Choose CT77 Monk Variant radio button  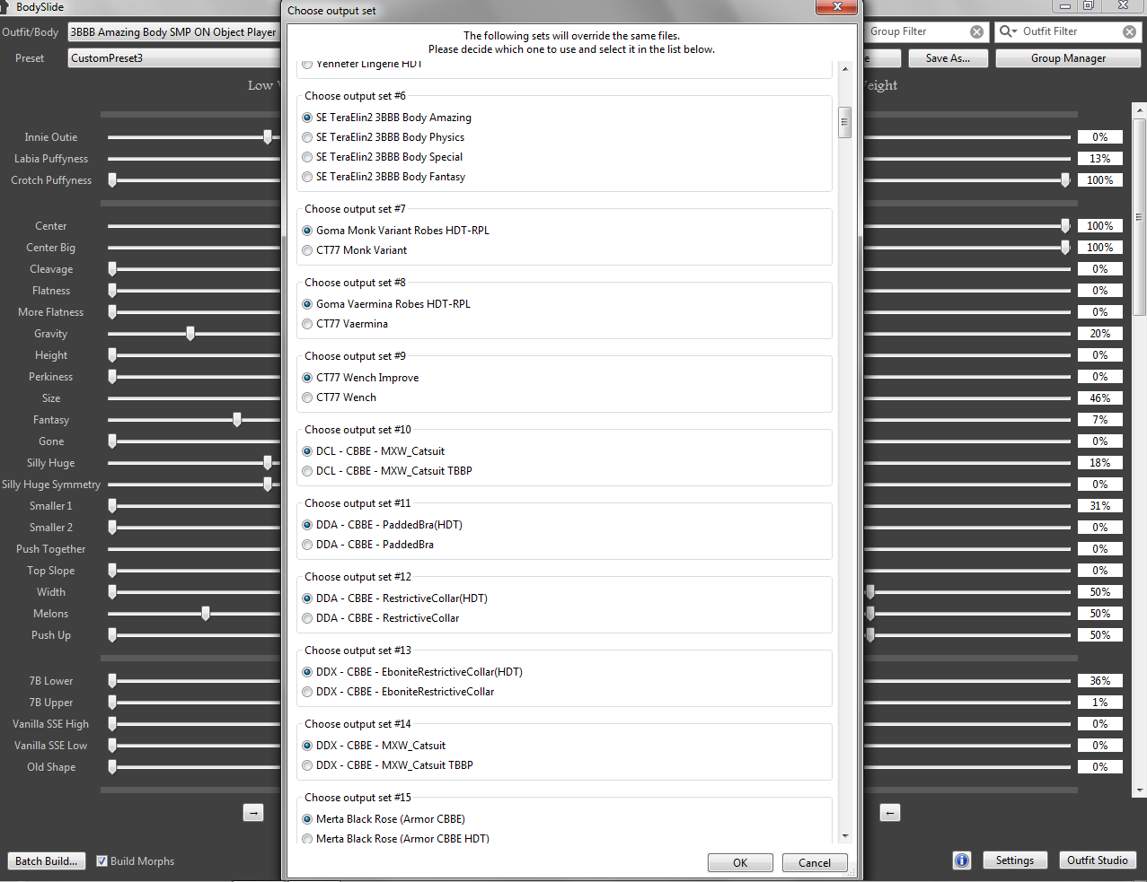308,250
